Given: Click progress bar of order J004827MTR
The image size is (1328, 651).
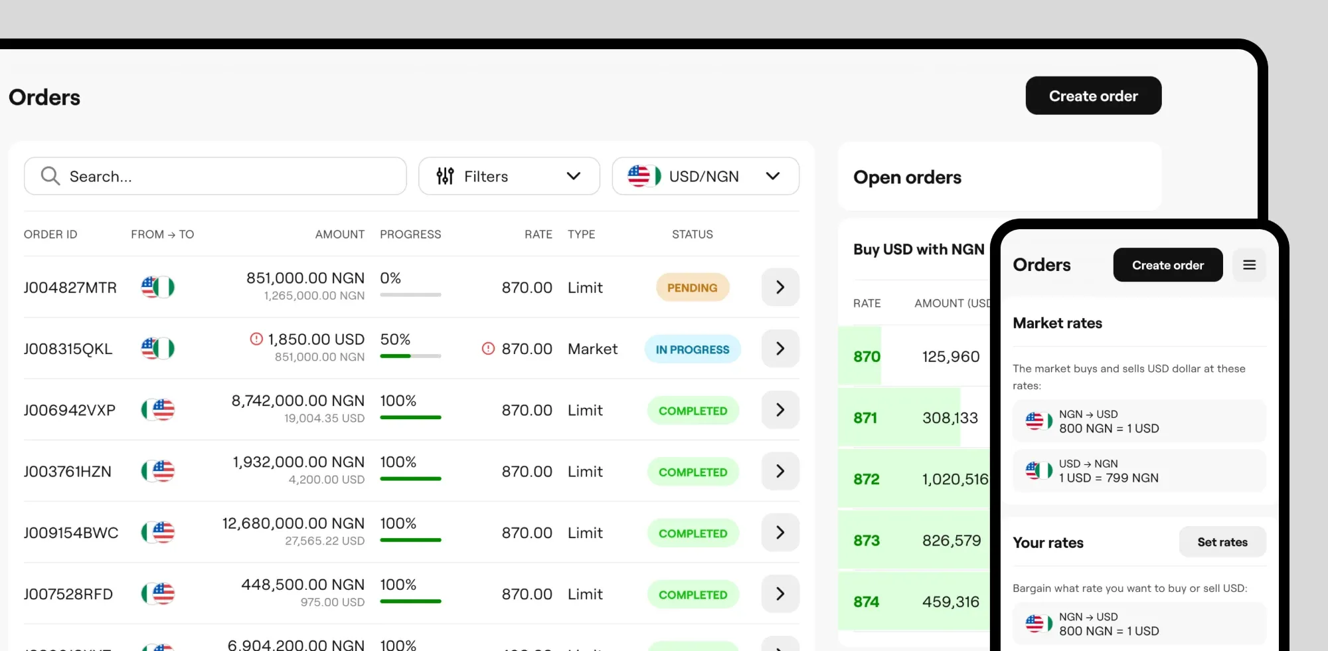Looking at the screenshot, I should click(410, 294).
